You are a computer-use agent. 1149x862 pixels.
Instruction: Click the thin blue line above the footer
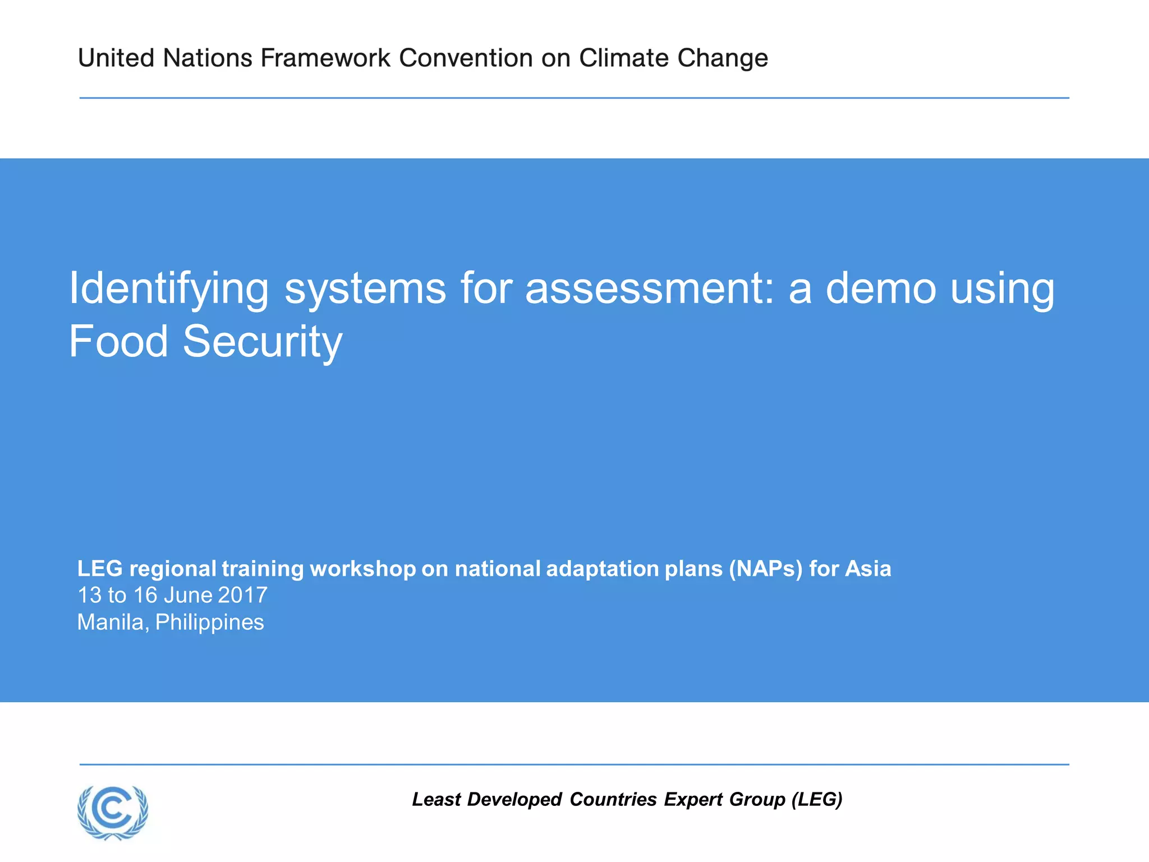(574, 764)
